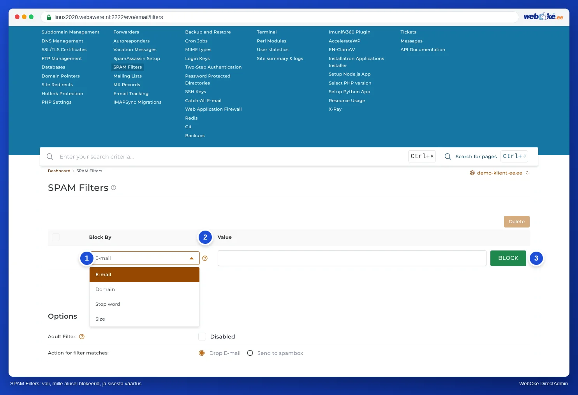Open Terminal from the top menu
The height and width of the screenshot is (395, 578).
pyautogui.click(x=267, y=32)
